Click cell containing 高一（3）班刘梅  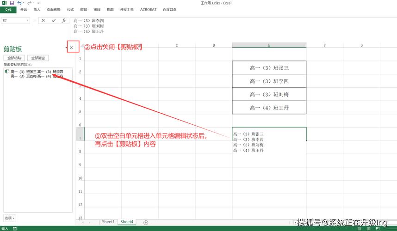(x=269, y=94)
